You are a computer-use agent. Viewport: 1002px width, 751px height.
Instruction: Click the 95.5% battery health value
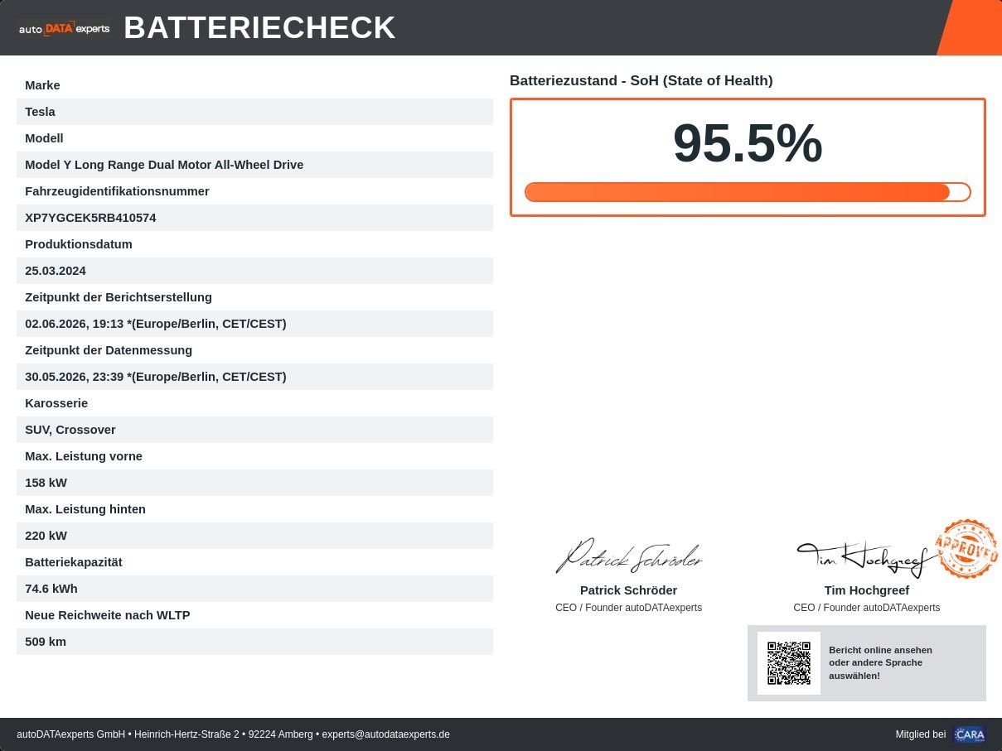tap(748, 143)
